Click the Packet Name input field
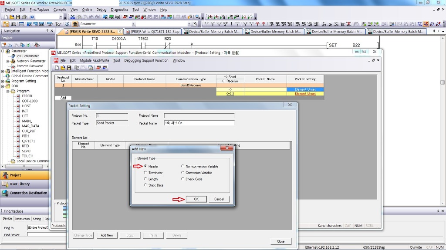 (199, 123)
